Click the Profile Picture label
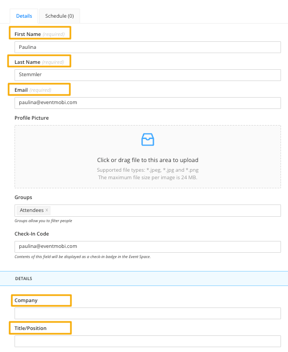The image size is (288, 352). [32, 118]
